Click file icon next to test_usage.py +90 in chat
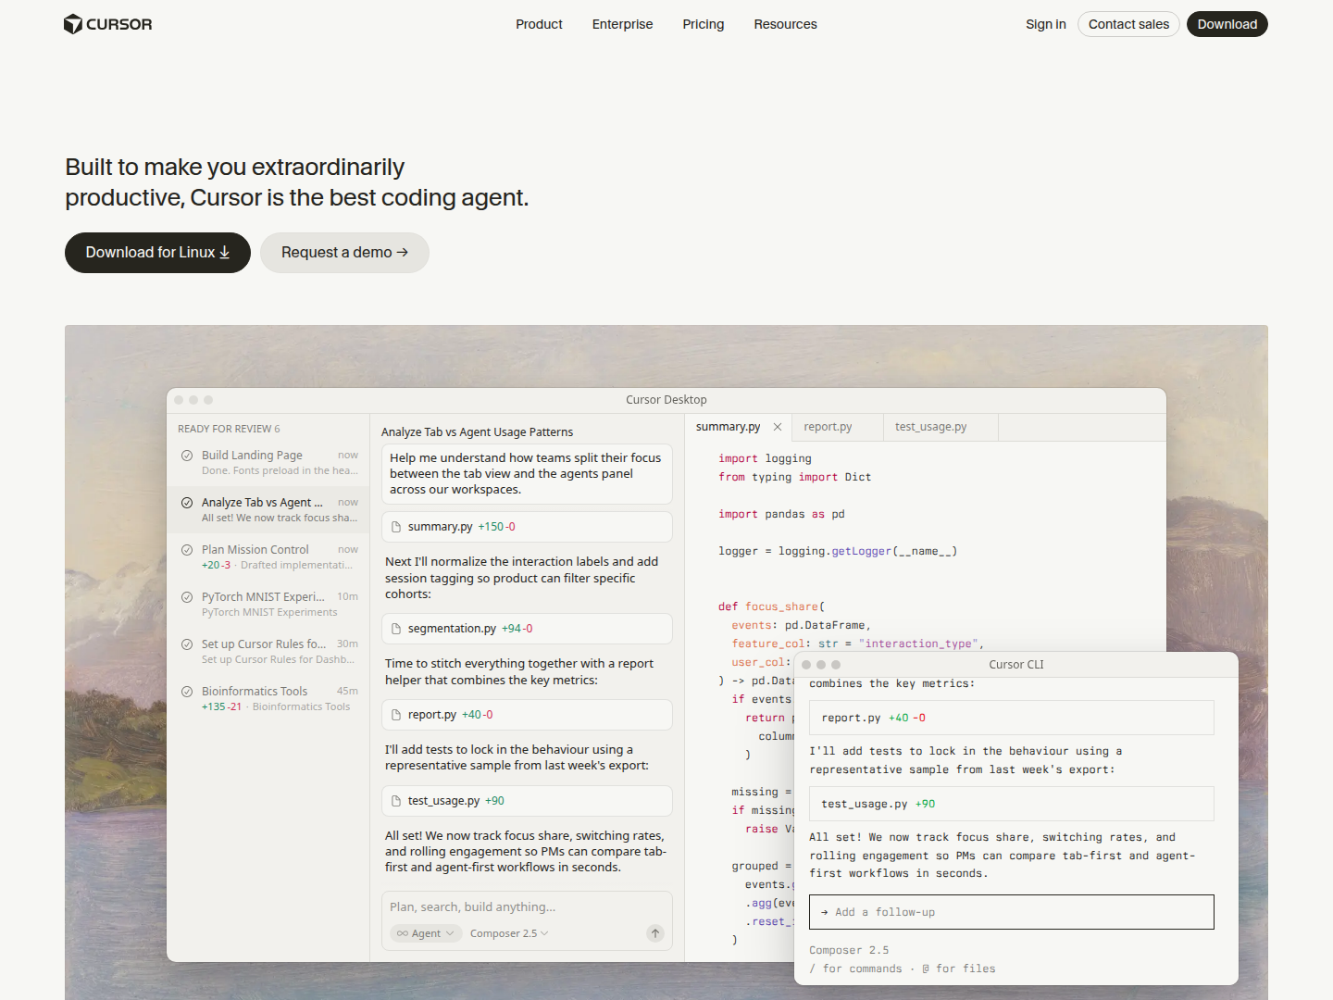The width and height of the screenshot is (1333, 1000). pyautogui.click(x=396, y=801)
